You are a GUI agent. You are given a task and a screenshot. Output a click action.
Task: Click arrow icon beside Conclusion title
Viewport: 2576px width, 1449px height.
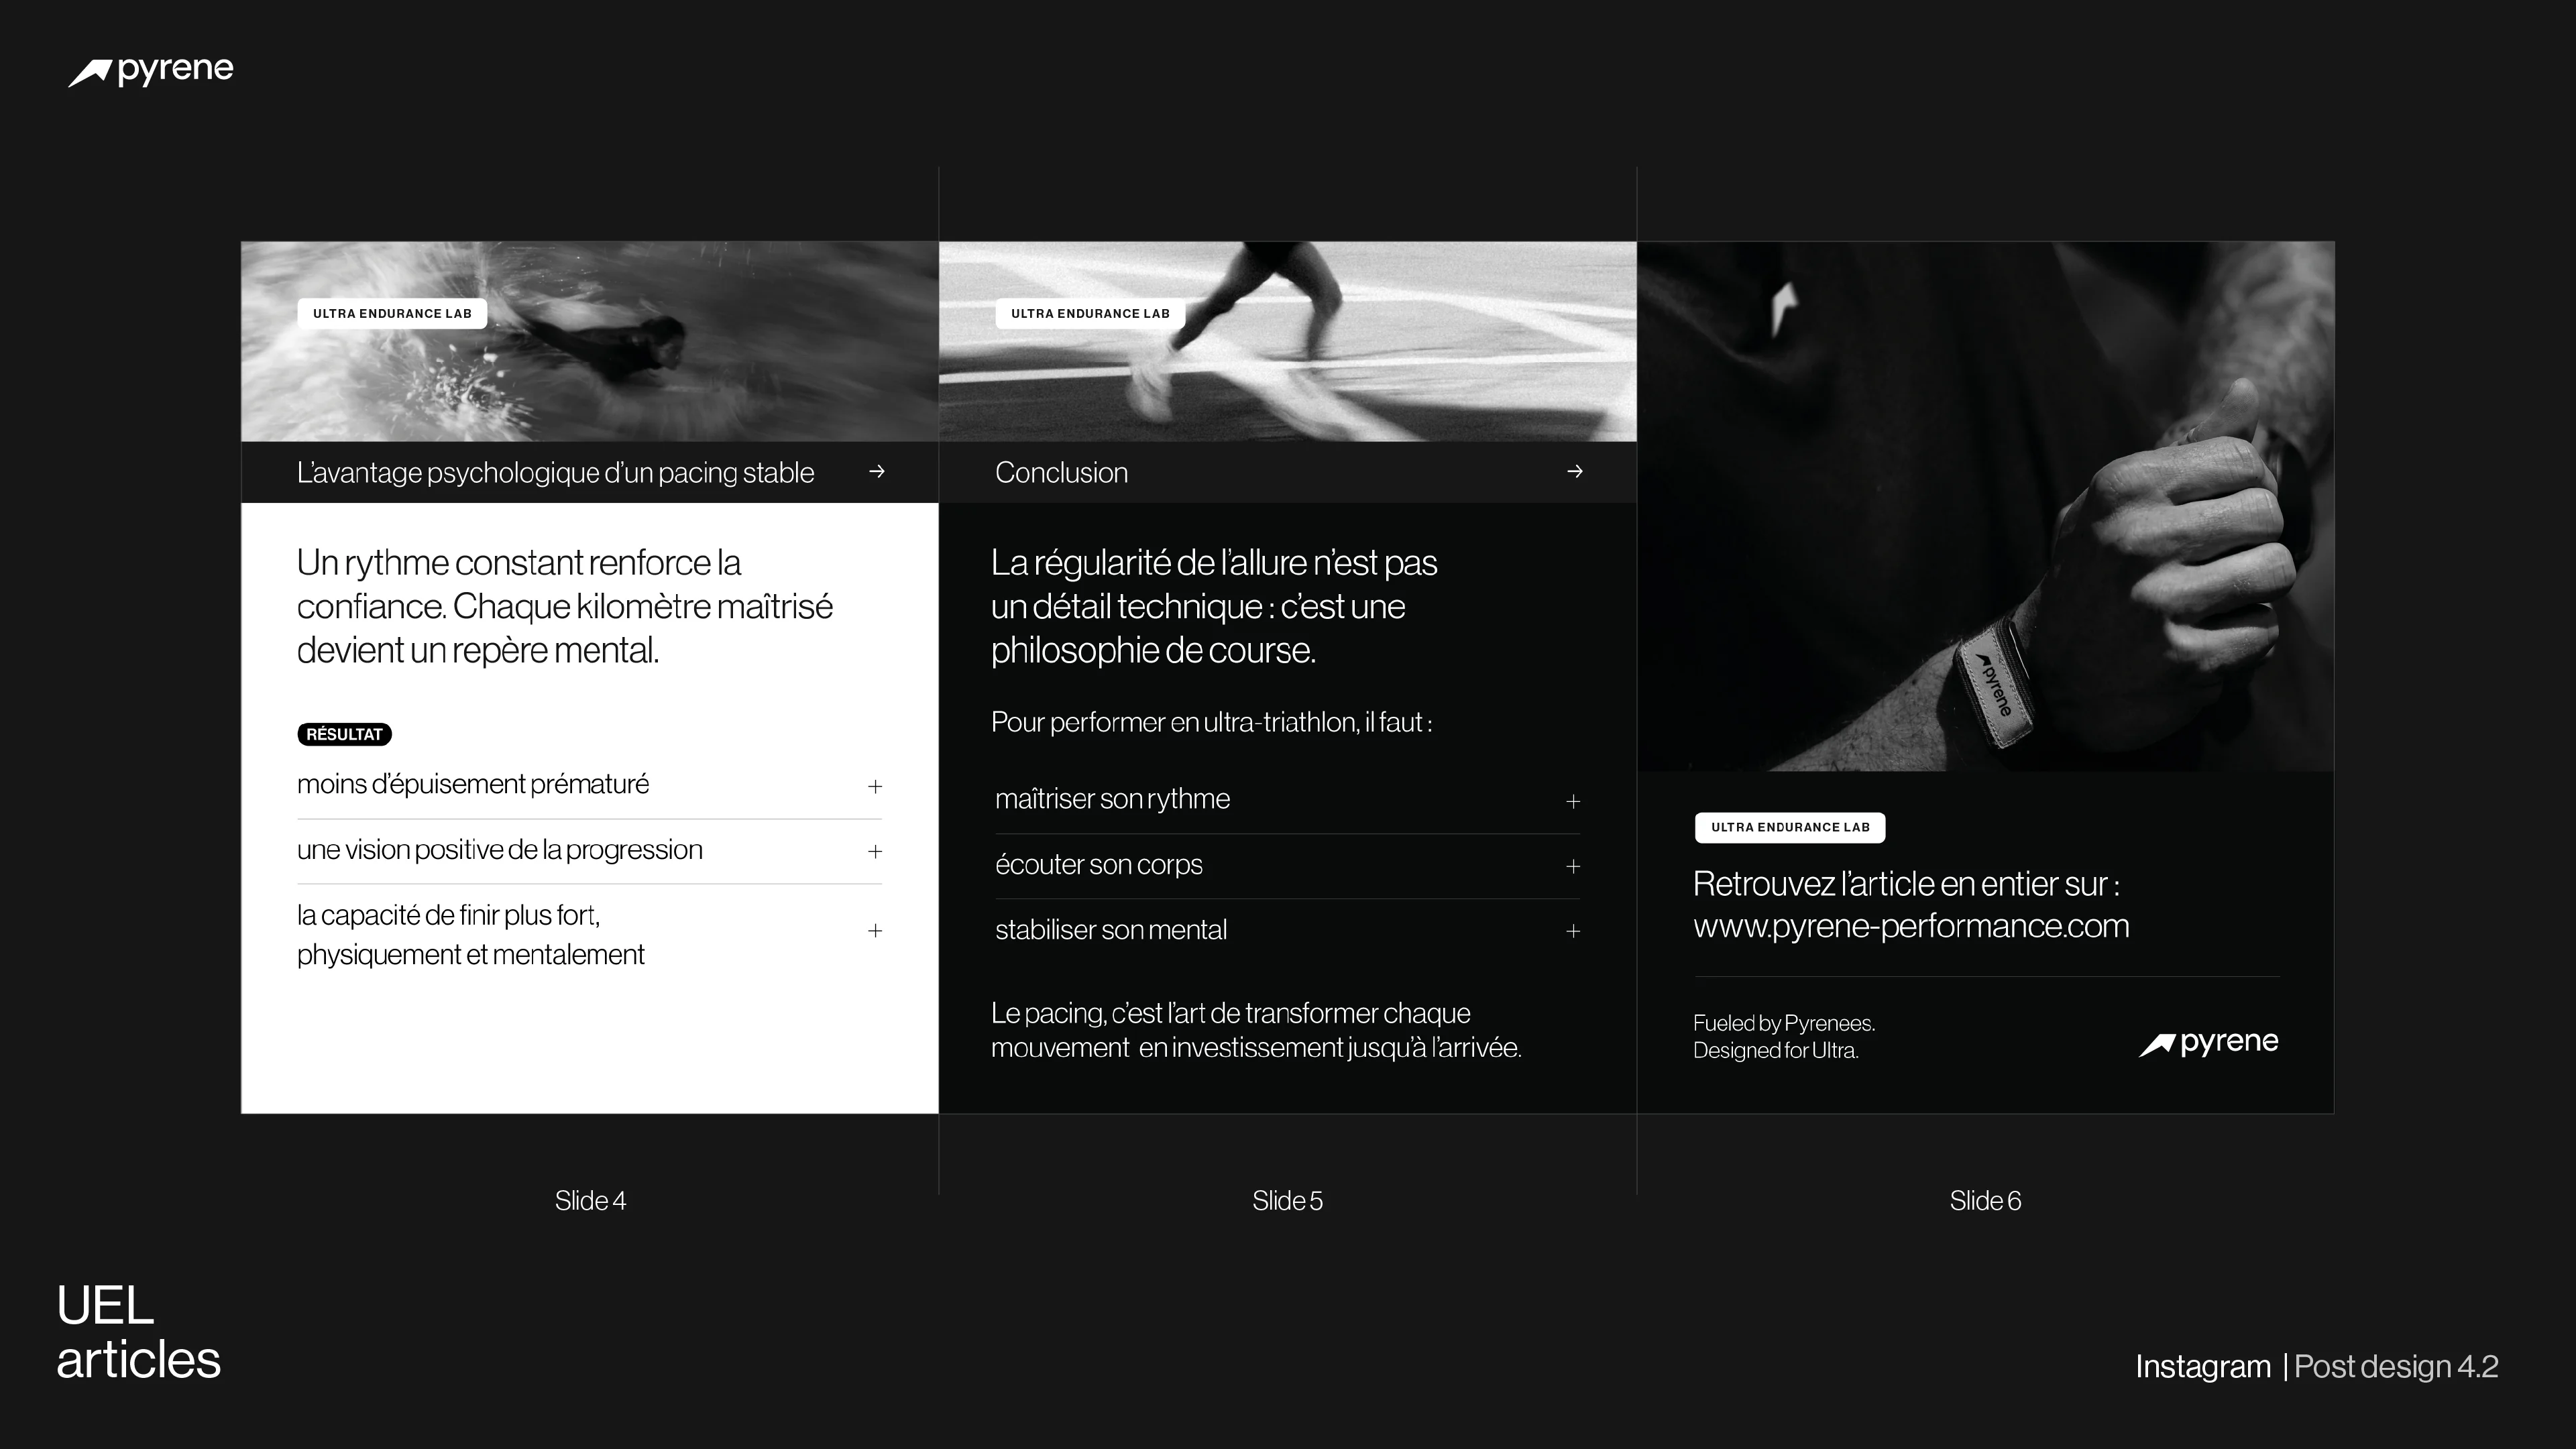click(1574, 471)
